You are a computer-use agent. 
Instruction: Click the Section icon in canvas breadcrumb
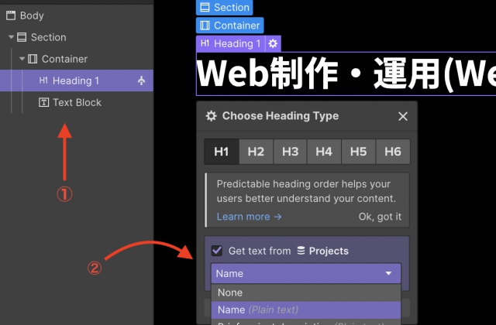point(205,7)
